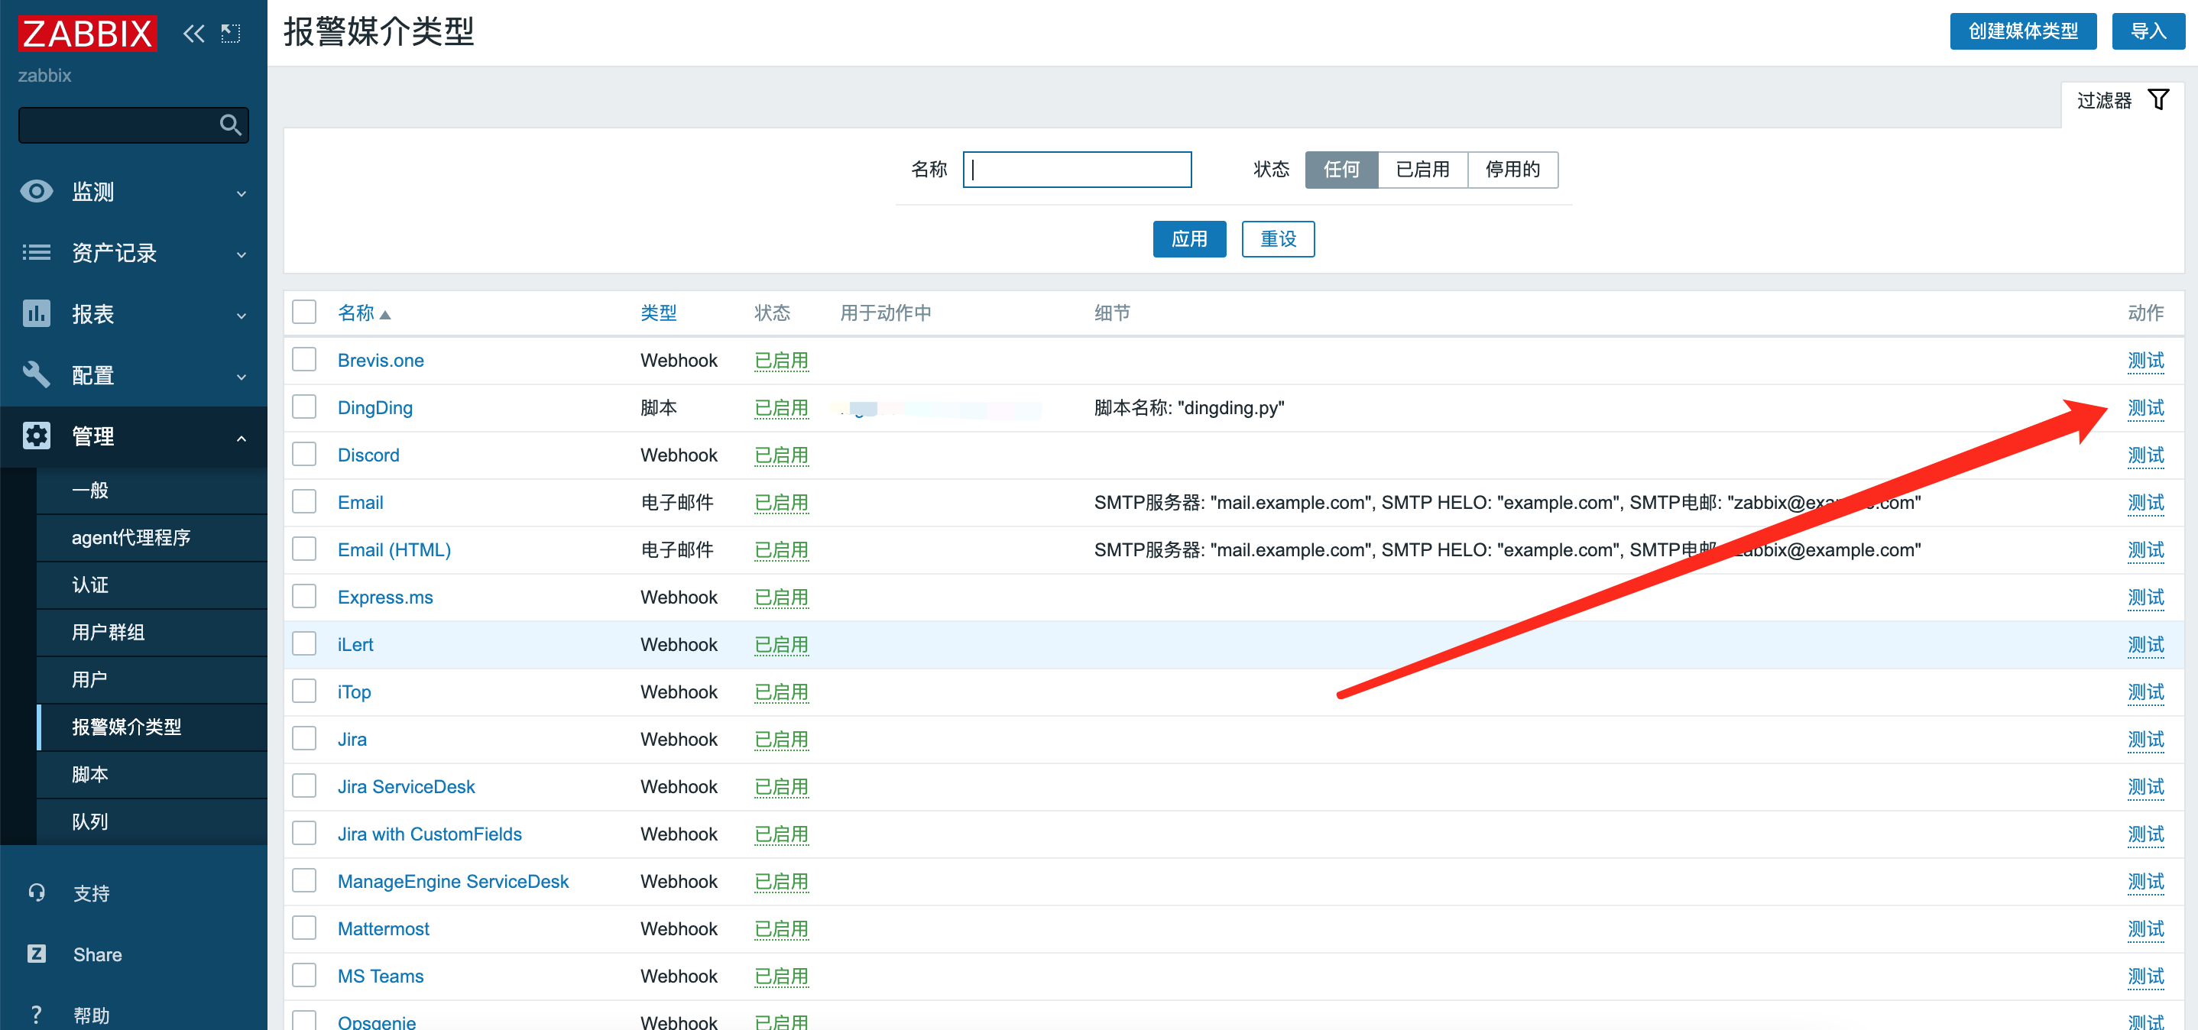2198x1030 pixels.
Task: Tick the checkbox for DingDing
Action: [x=303, y=407]
